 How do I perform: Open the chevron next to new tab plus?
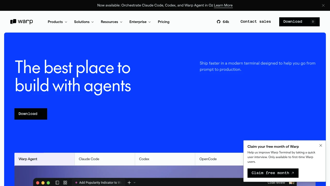coord(134,183)
